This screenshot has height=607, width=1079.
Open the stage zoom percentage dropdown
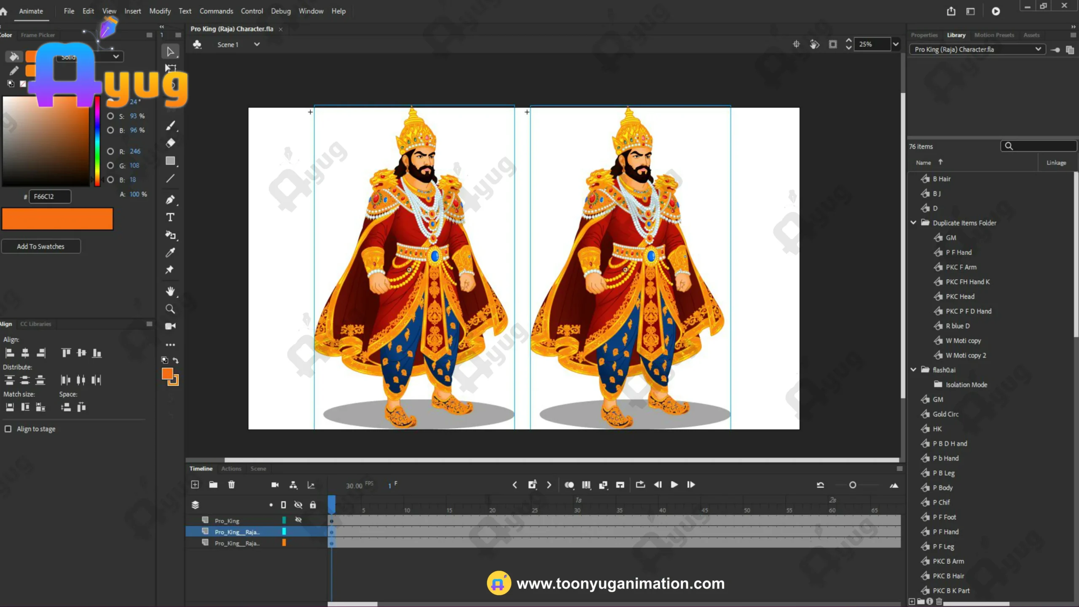896,44
